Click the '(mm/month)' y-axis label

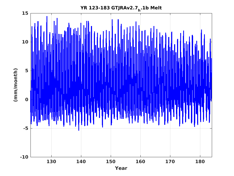pyautogui.click(x=15, y=85)
